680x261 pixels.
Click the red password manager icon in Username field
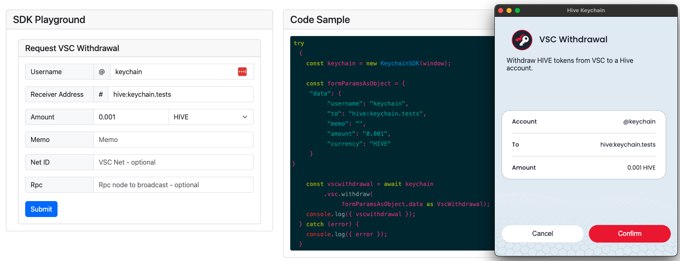[x=242, y=72]
